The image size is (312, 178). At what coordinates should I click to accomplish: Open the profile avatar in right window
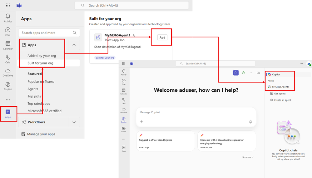pos(309,64)
